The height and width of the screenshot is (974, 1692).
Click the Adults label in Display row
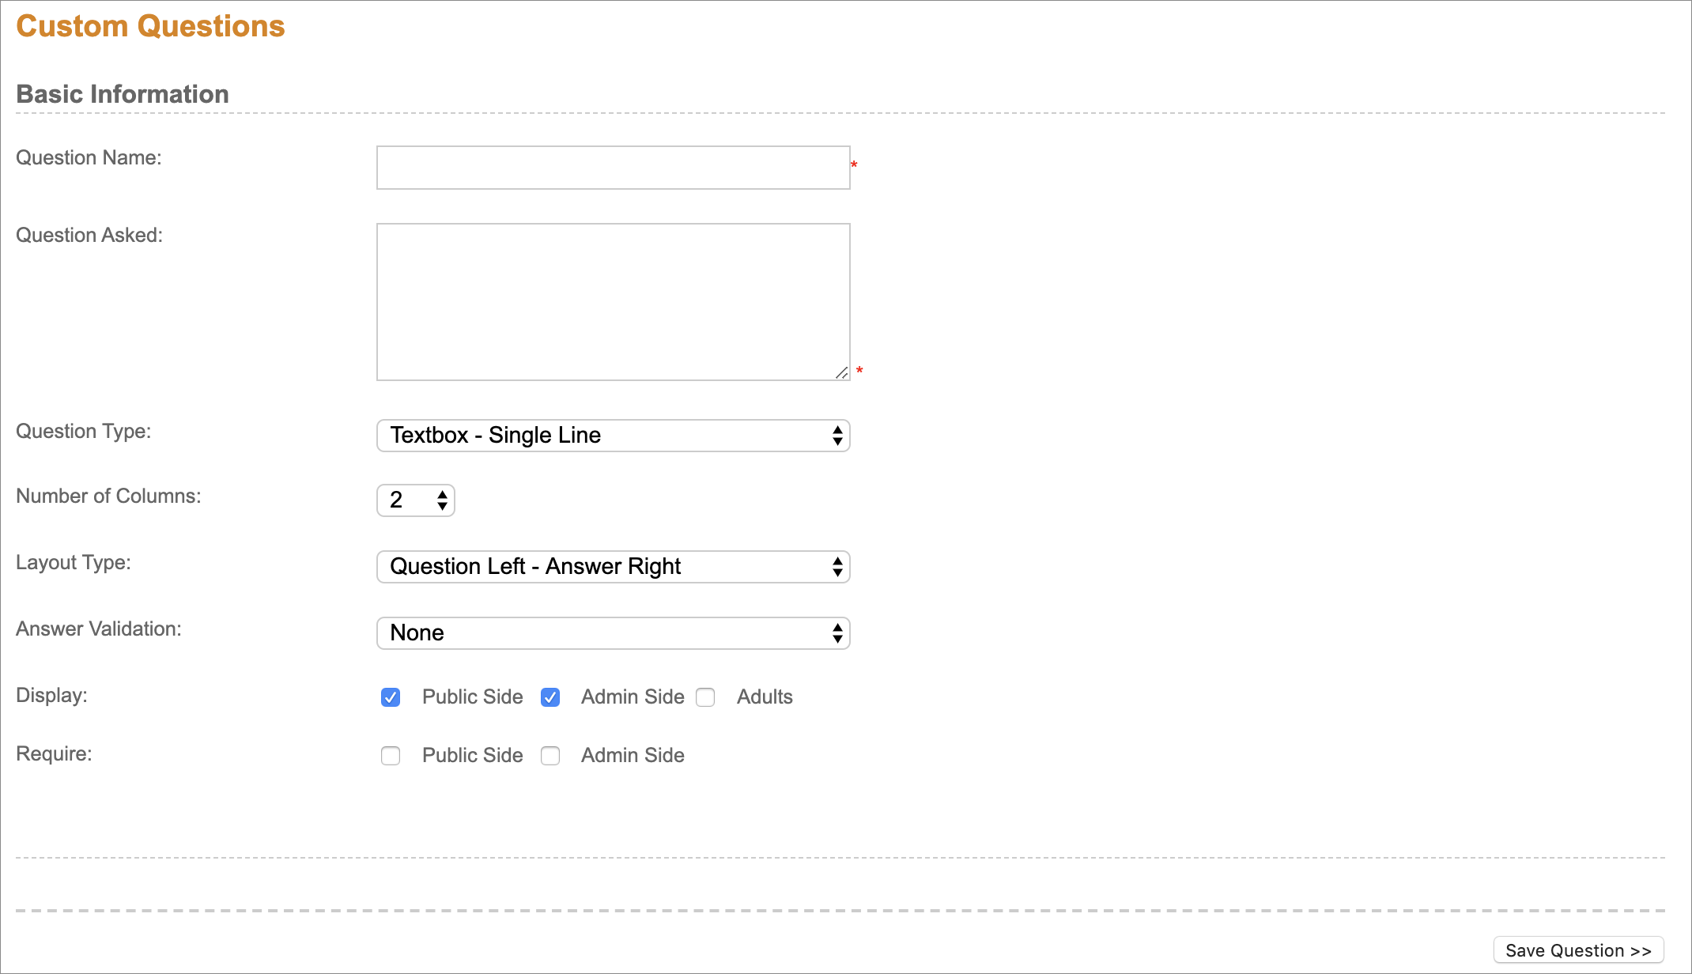(765, 697)
